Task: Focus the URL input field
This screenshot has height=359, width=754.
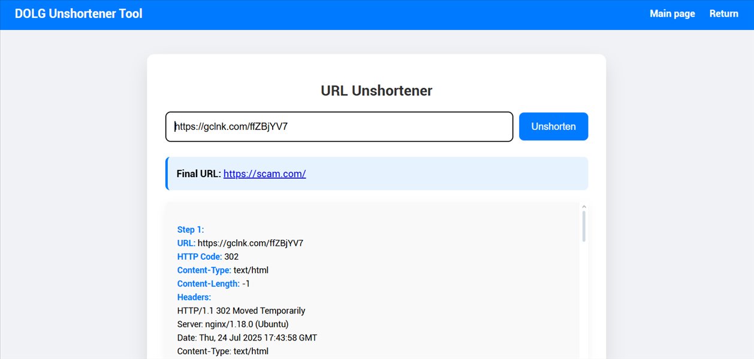Action: click(x=339, y=126)
